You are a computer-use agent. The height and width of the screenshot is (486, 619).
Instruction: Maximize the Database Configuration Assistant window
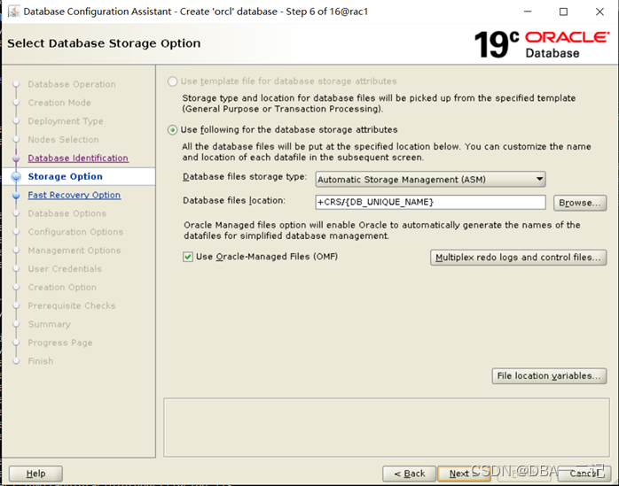pyautogui.click(x=563, y=12)
